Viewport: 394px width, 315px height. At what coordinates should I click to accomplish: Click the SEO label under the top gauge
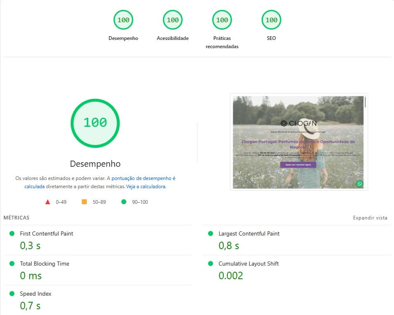tap(271, 38)
